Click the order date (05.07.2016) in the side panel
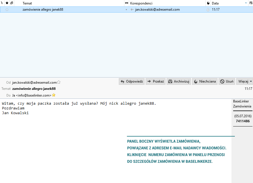The image size is (253, 183). 243,116
